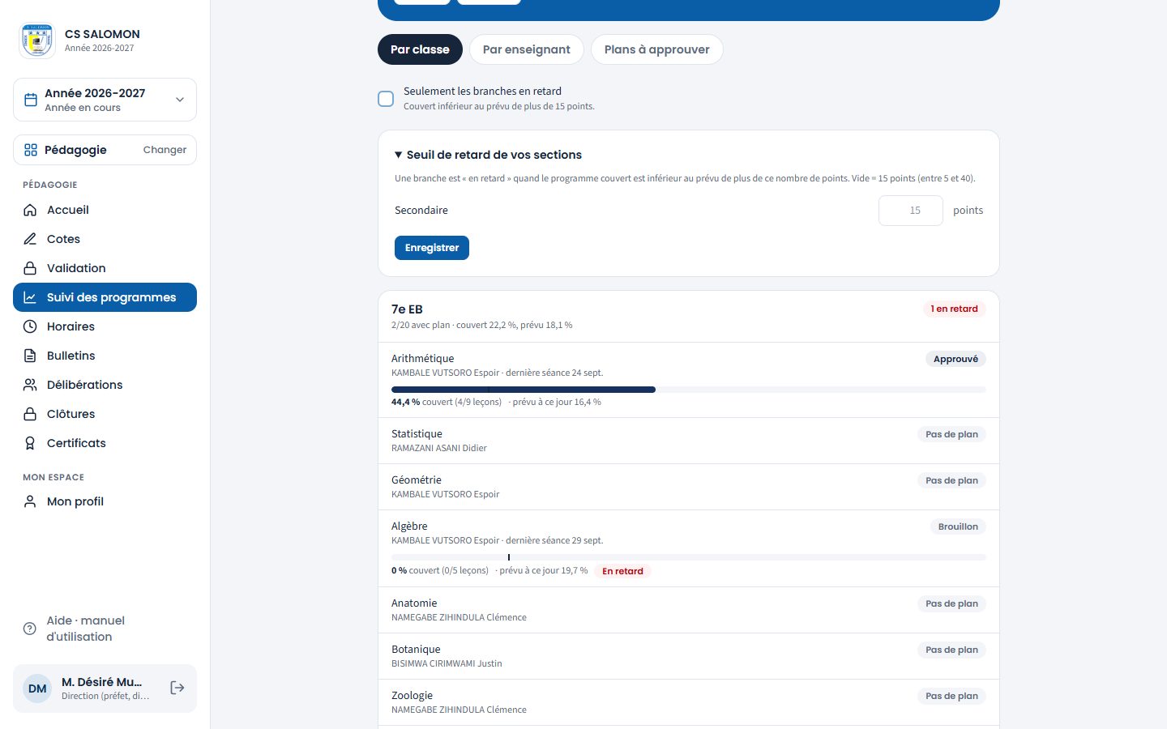Click the Botanique branch name
This screenshot has height=729, width=1167.
[416, 649]
